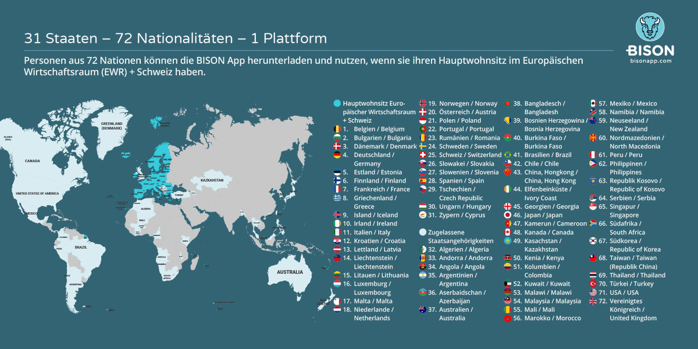Viewport: 698px width, 349px height.
Task: Click the Canada flag icon
Action: pyautogui.click(x=508, y=233)
